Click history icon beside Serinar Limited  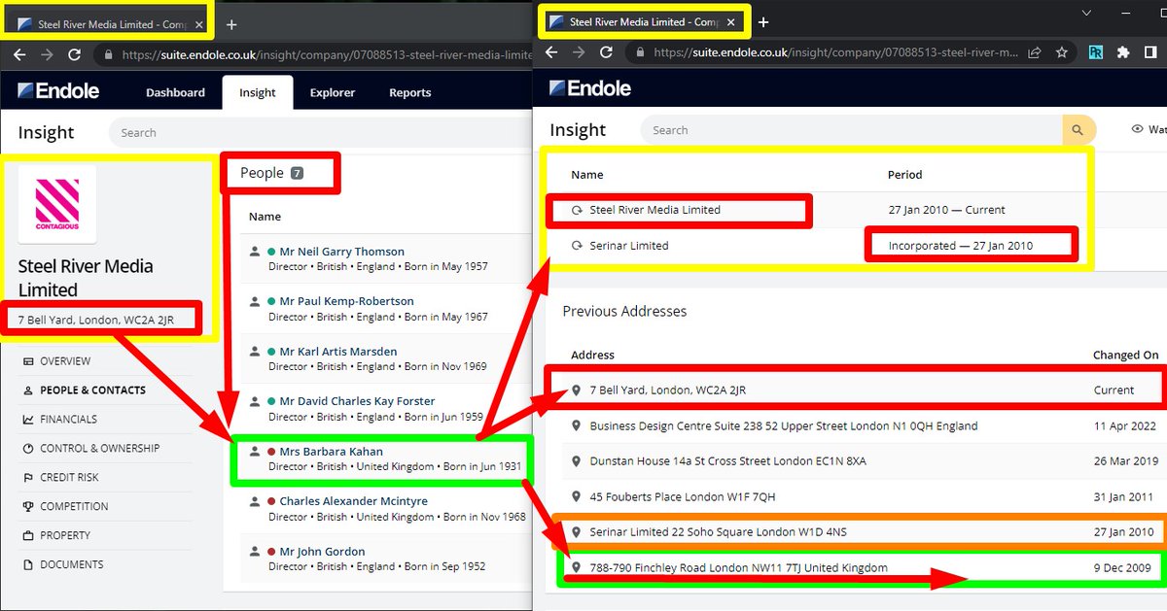577,246
